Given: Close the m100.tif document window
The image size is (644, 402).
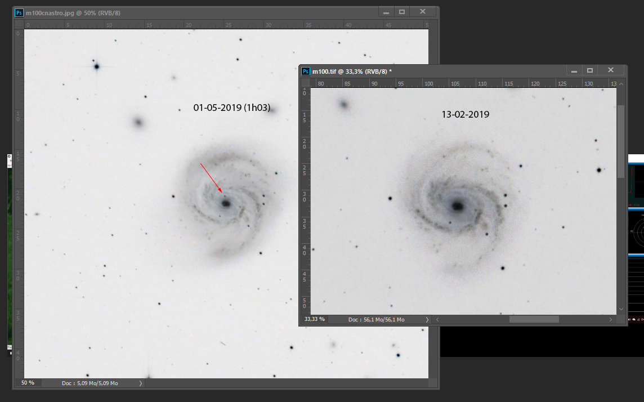Looking at the screenshot, I should pos(611,70).
